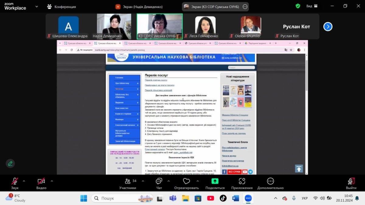Leave the meeting with Выйти button
Screen dimensions: 365x205
pyautogui.click(x=351, y=183)
